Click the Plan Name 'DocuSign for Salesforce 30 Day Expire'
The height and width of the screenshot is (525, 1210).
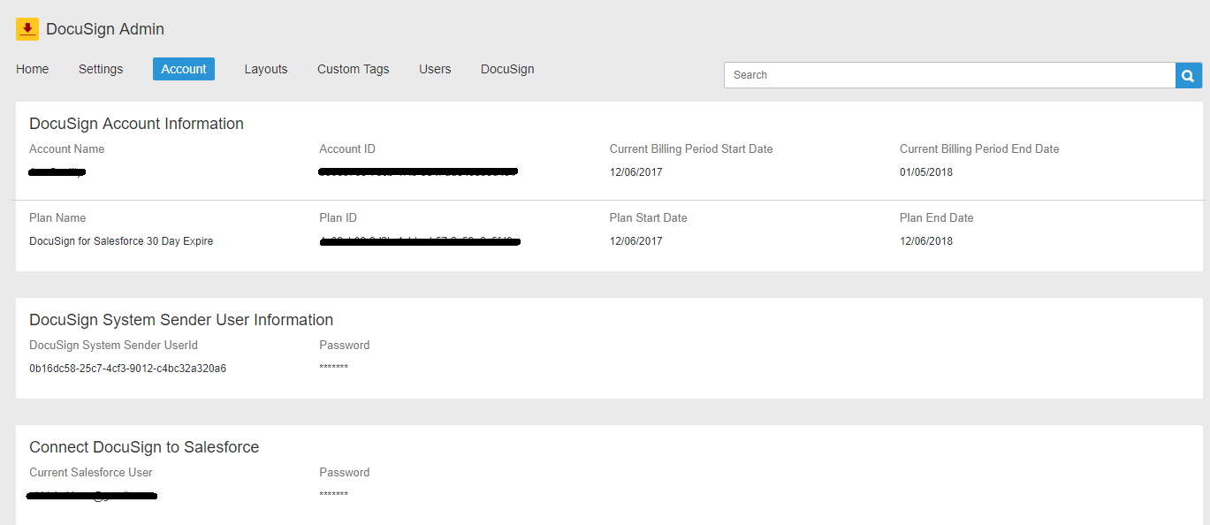(x=120, y=240)
